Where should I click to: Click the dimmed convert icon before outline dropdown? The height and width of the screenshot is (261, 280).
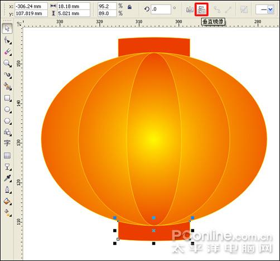coord(244,9)
